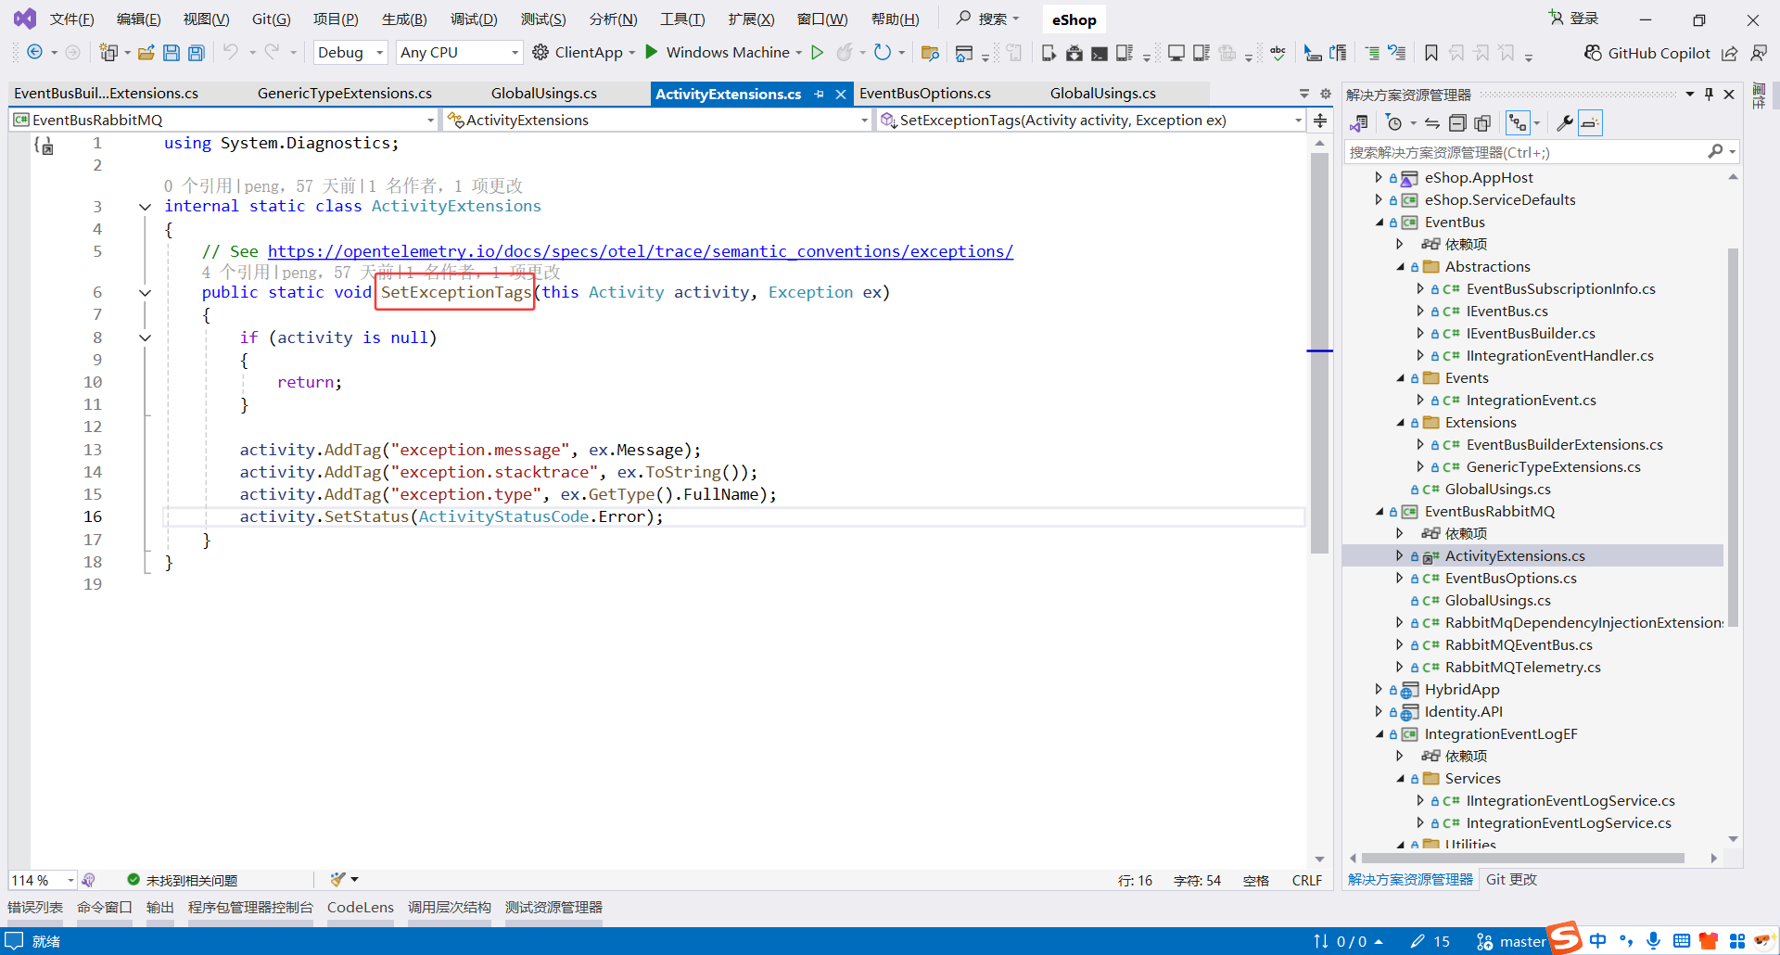Click the Save All toolbar icon

coord(197,53)
